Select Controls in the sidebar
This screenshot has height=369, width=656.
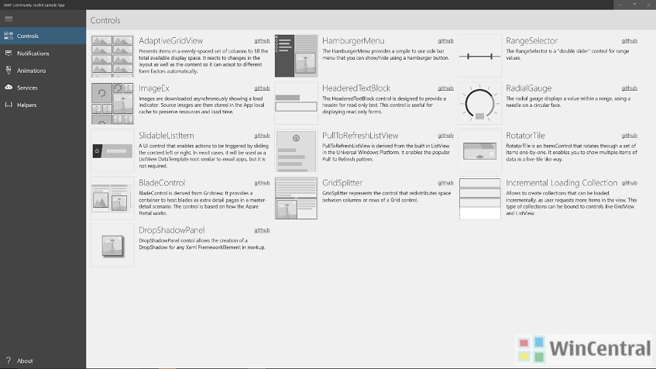(43, 36)
